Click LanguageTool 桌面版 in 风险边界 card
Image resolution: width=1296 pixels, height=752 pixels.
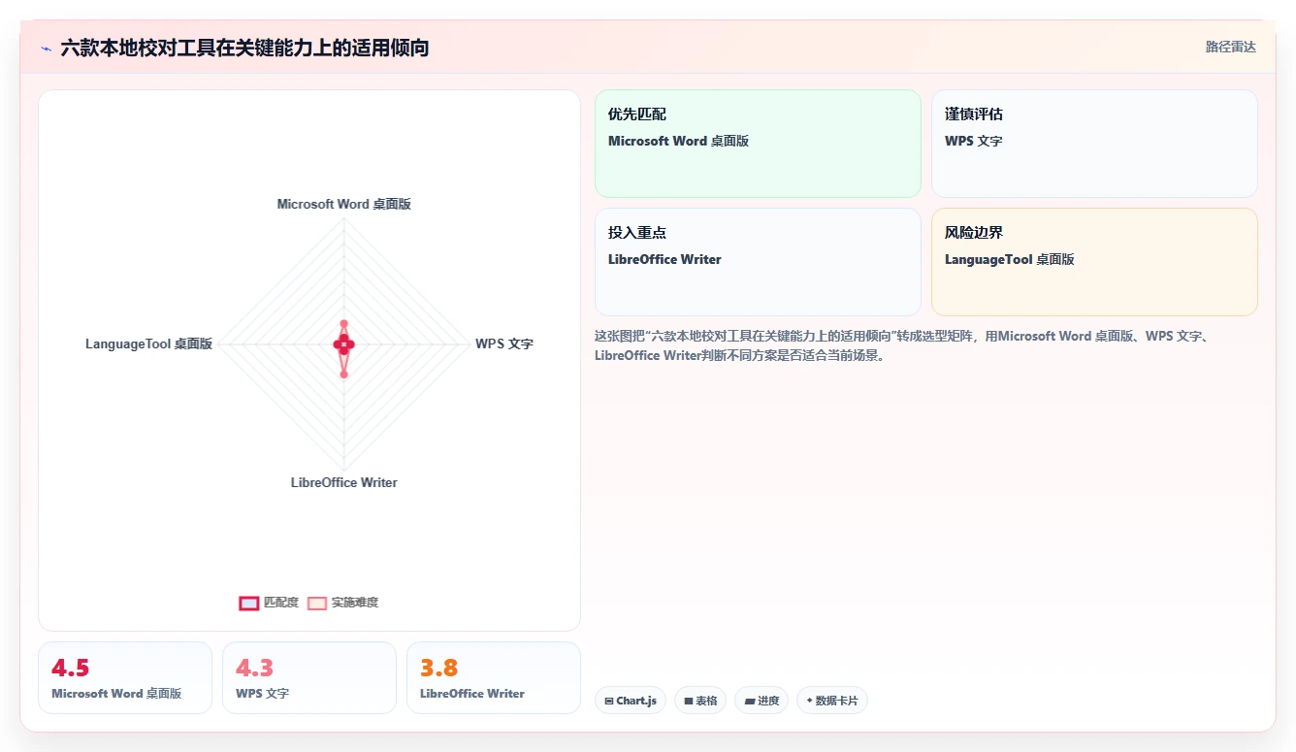[1010, 259]
